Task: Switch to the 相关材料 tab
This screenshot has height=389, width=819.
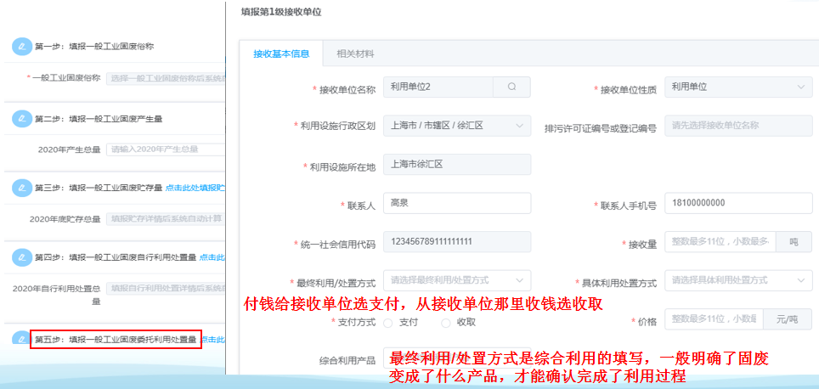Action: (355, 54)
